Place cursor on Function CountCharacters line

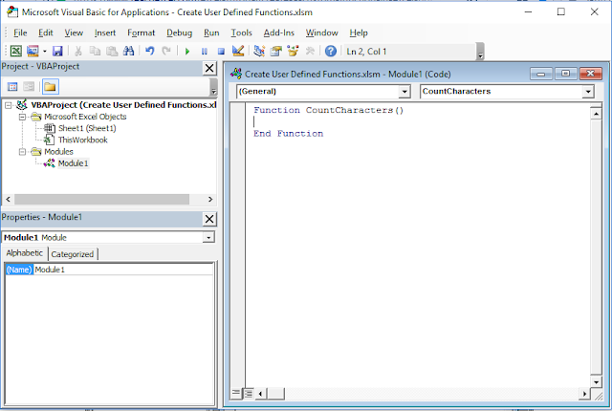coord(328,110)
